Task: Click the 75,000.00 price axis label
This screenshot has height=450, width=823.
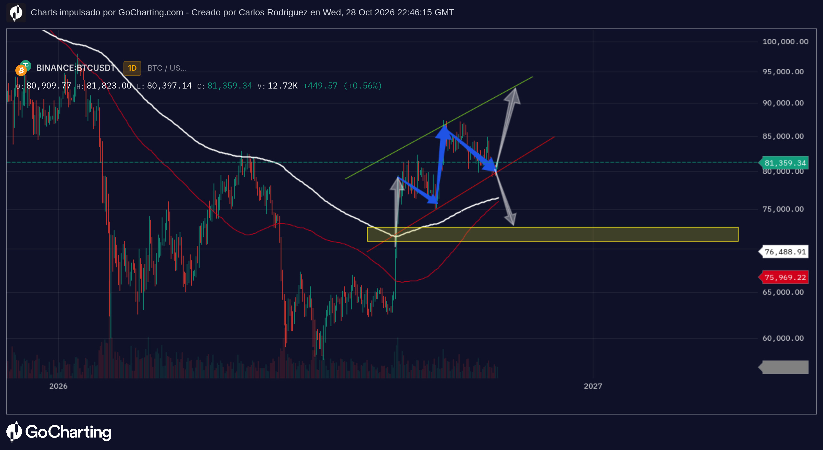Action: [783, 209]
